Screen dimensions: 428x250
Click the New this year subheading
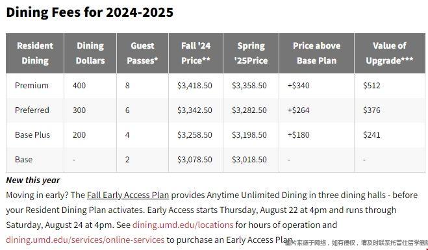32,180
